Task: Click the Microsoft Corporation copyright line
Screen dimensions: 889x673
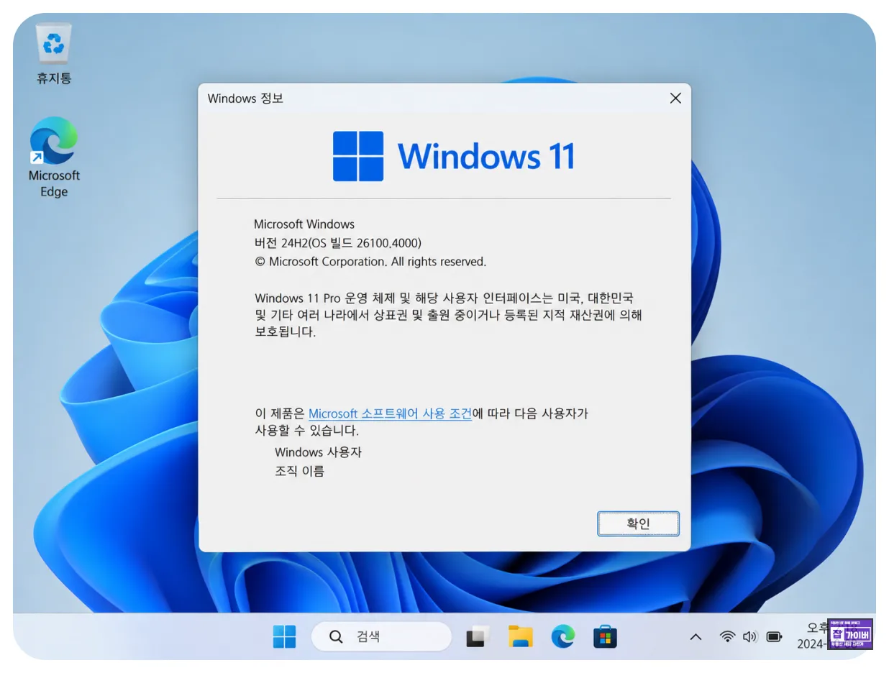Action: tap(370, 262)
